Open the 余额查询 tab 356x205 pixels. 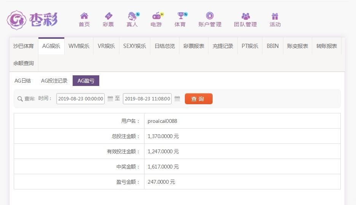point(24,63)
